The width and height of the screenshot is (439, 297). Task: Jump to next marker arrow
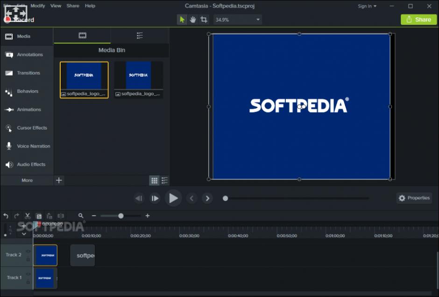[207, 198]
